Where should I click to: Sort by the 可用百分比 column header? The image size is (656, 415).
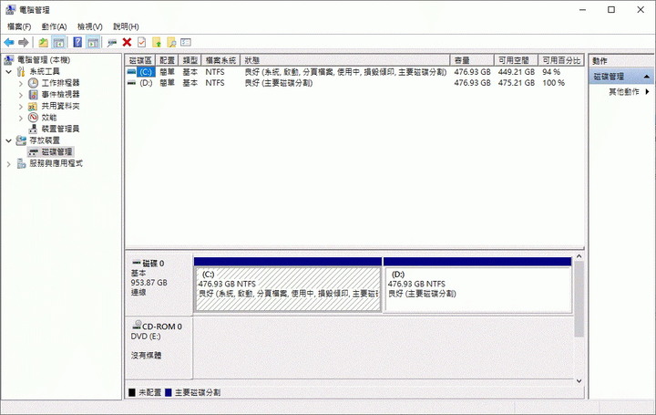[x=561, y=60]
